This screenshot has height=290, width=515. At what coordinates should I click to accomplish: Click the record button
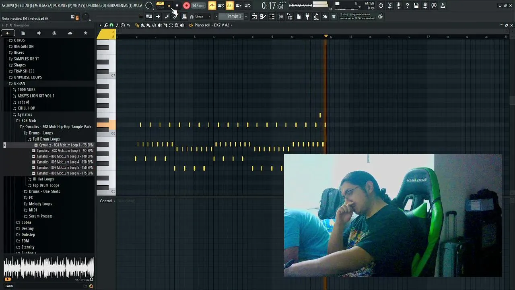(x=187, y=6)
